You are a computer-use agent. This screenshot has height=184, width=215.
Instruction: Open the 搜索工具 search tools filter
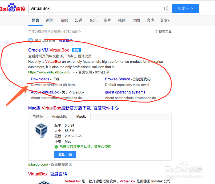coord(163,32)
